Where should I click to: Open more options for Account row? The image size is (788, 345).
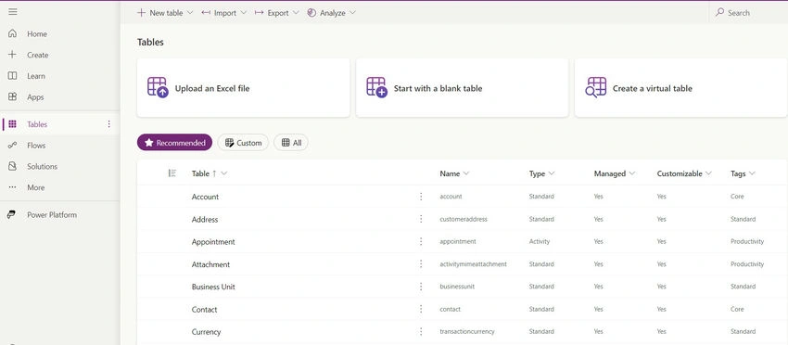point(421,197)
